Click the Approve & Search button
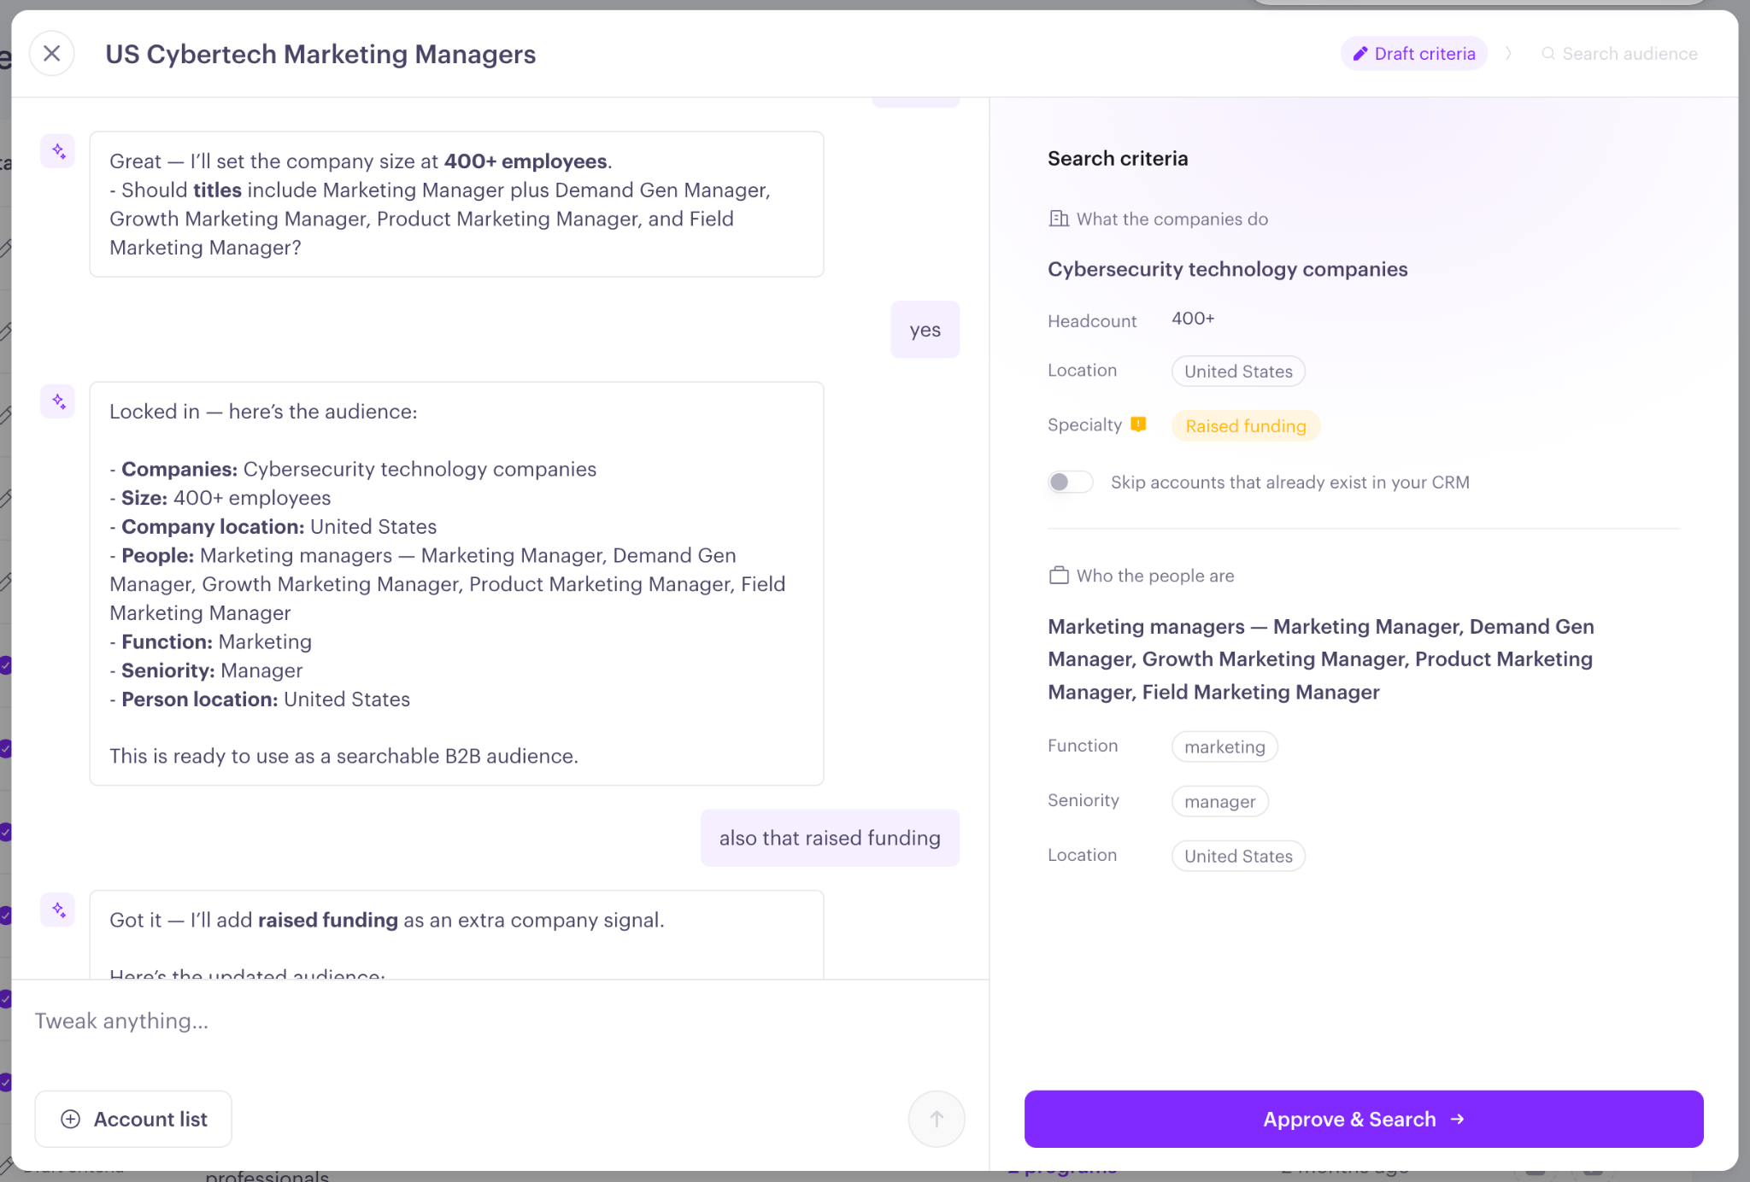The width and height of the screenshot is (1750, 1182). coord(1364,1119)
